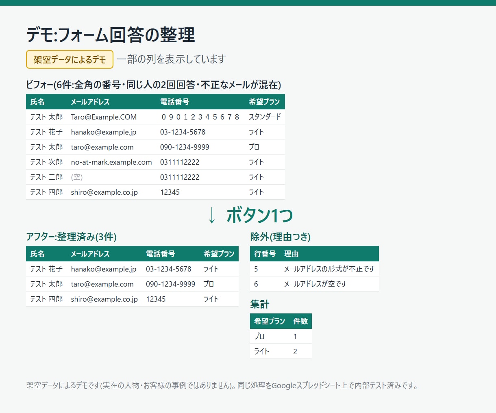Click 電話番号 header in the ビフォー table
Viewport: 496px width, 413px height.
(x=174, y=102)
